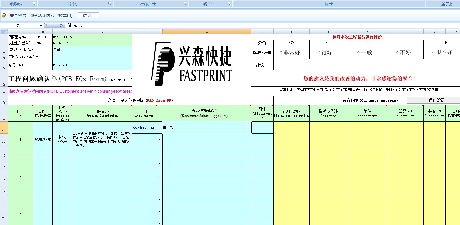Click the problem description cell starting pnl里面
Viewport: 460px width, 225px height.
point(102,140)
